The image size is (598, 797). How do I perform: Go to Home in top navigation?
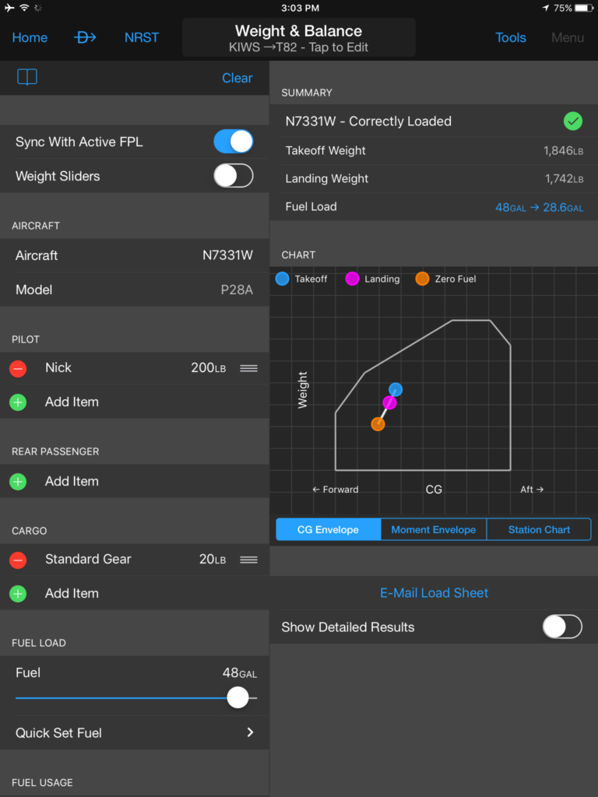pyautogui.click(x=30, y=37)
